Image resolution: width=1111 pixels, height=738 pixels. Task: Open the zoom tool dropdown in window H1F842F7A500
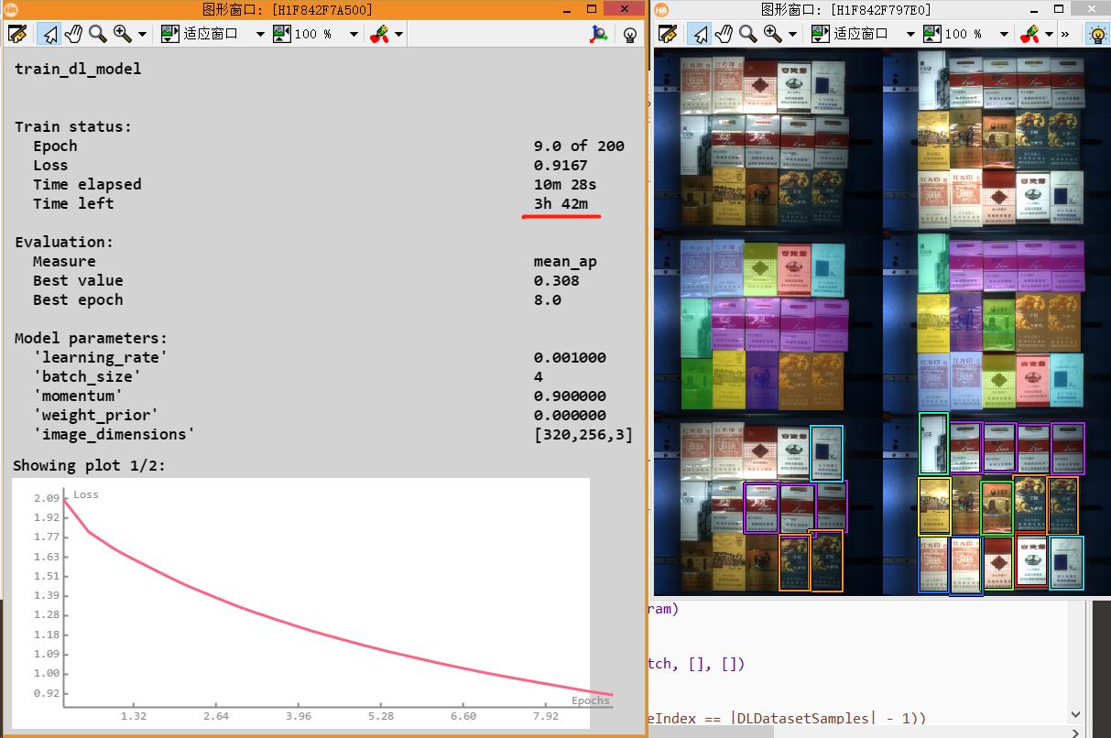tap(142, 35)
